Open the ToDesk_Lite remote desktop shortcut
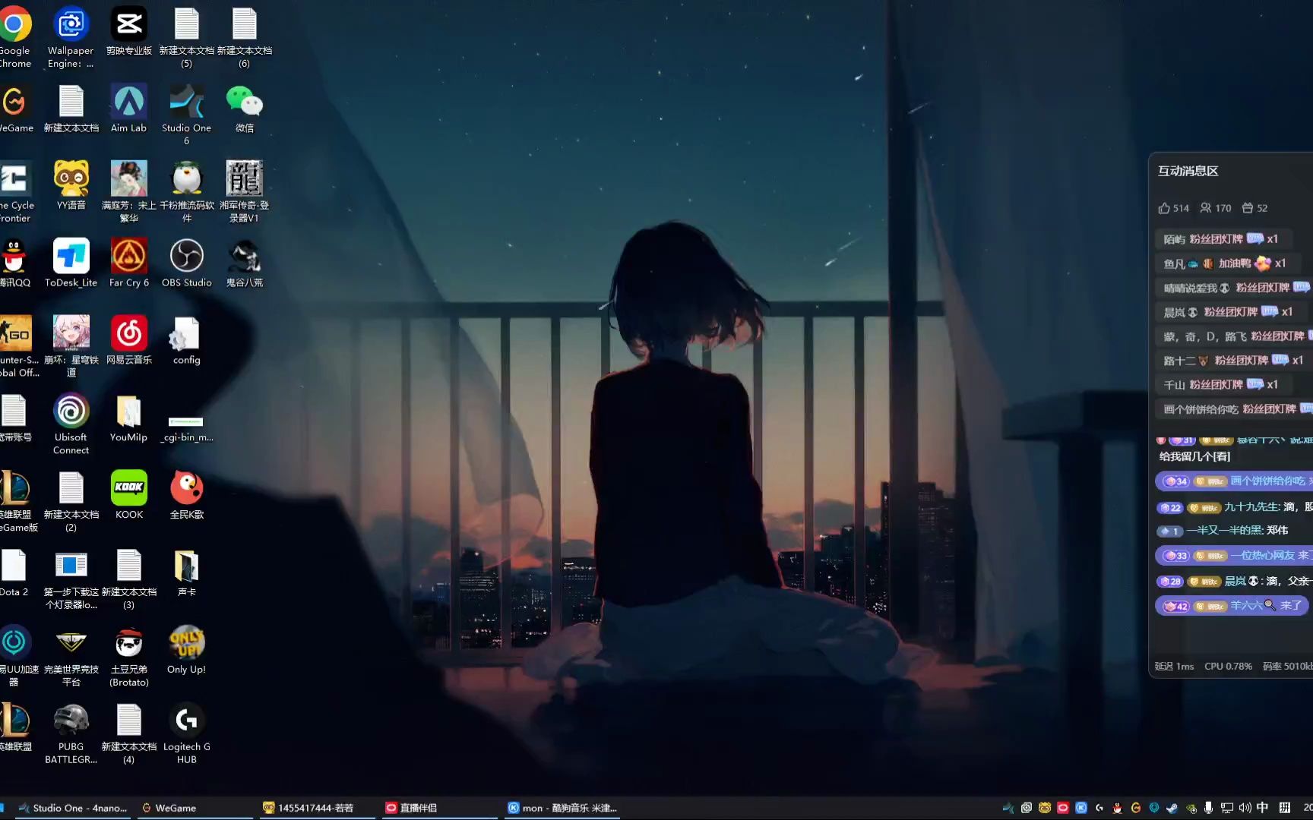Image resolution: width=1313 pixels, height=820 pixels. (x=71, y=263)
